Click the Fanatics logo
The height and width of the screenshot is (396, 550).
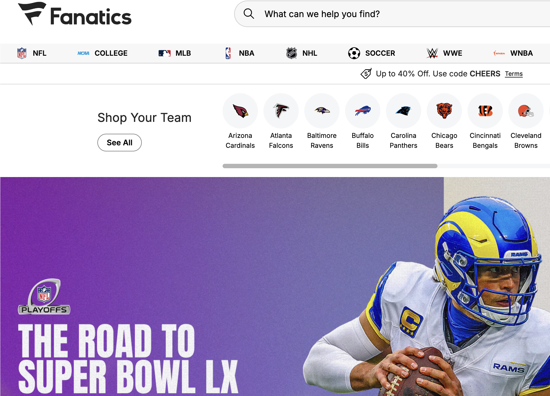click(75, 14)
